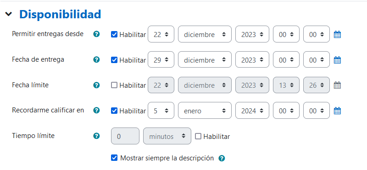Enable the Fecha límite checkbox
The image size is (367, 170).
click(114, 85)
